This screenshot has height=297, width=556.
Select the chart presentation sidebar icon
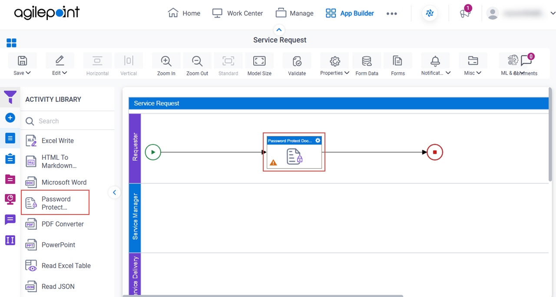[10, 199]
